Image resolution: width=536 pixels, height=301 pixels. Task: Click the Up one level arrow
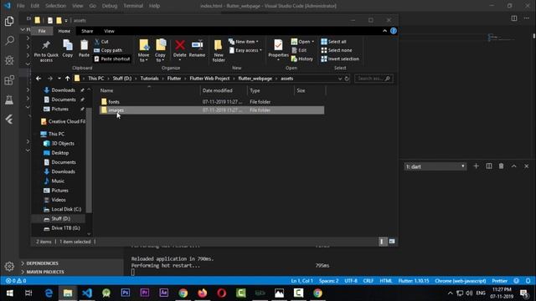tap(67, 79)
